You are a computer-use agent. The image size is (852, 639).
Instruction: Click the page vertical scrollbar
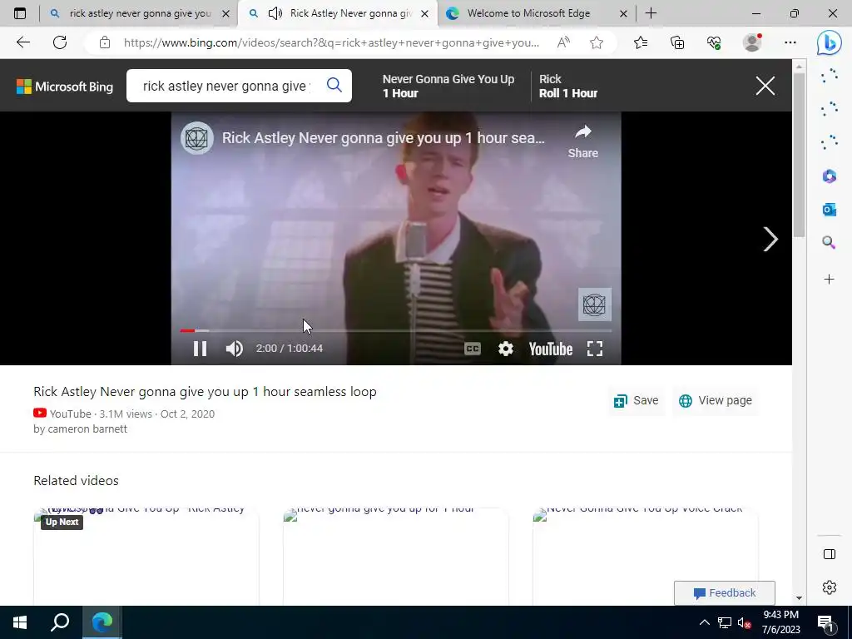coord(799,155)
